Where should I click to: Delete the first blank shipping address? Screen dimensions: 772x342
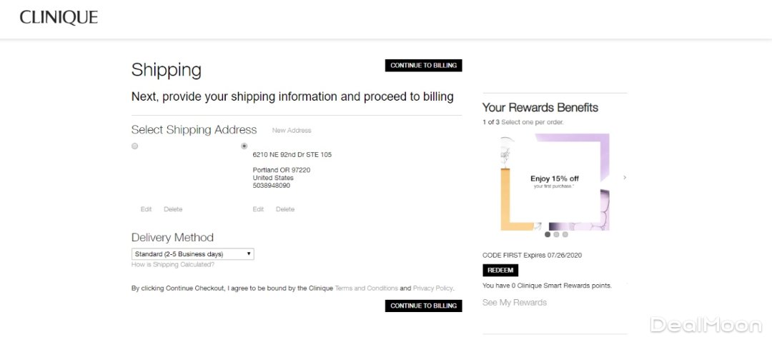[173, 209]
